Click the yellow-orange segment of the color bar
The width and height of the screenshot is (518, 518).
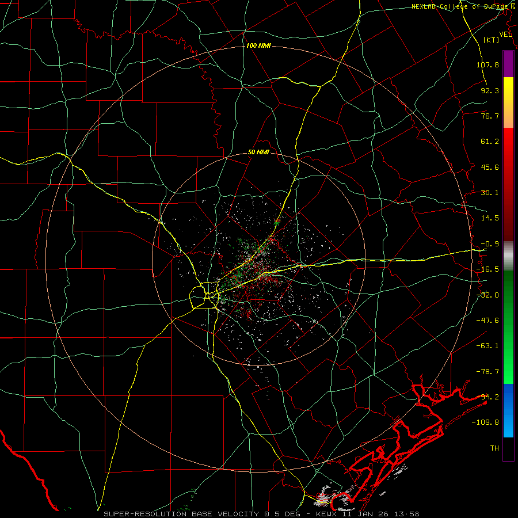coord(508,102)
